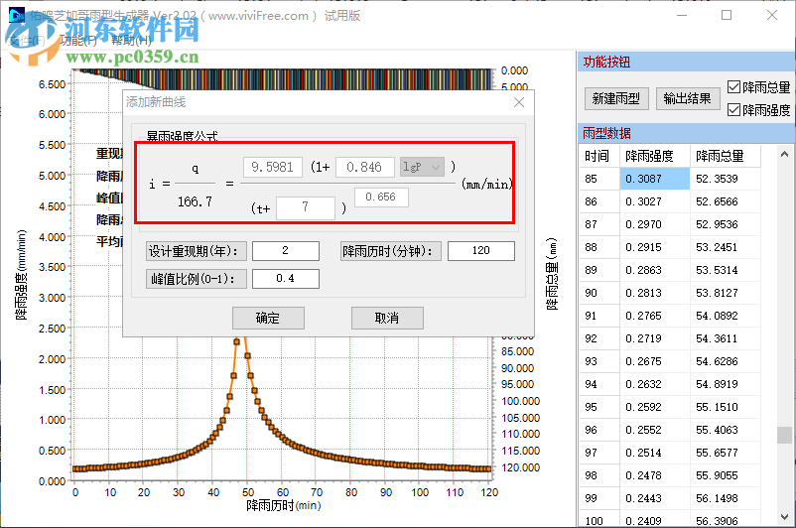This screenshot has width=796, height=528.
Task: Click the table scrollbar up arrow
Action: (784, 154)
